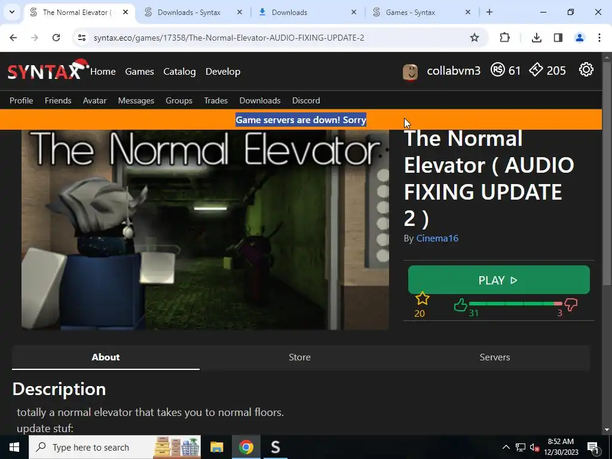
Task: Open the Messages link
Action: (x=136, y=100)
